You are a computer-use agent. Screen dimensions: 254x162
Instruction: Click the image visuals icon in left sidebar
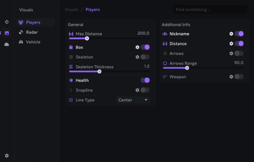point(7,33)
